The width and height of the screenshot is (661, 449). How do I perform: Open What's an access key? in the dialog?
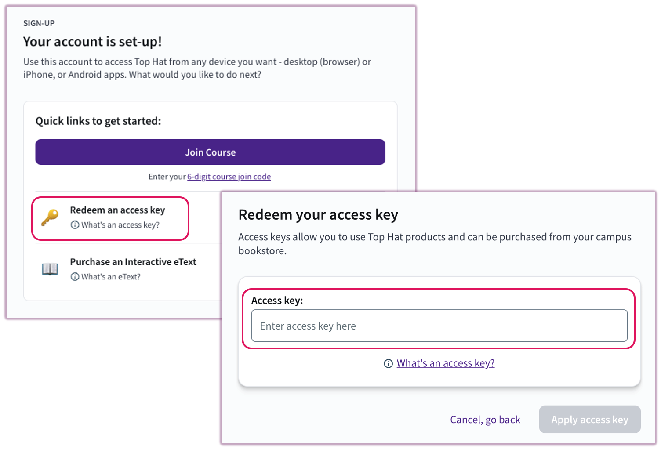tap(445, 363)
